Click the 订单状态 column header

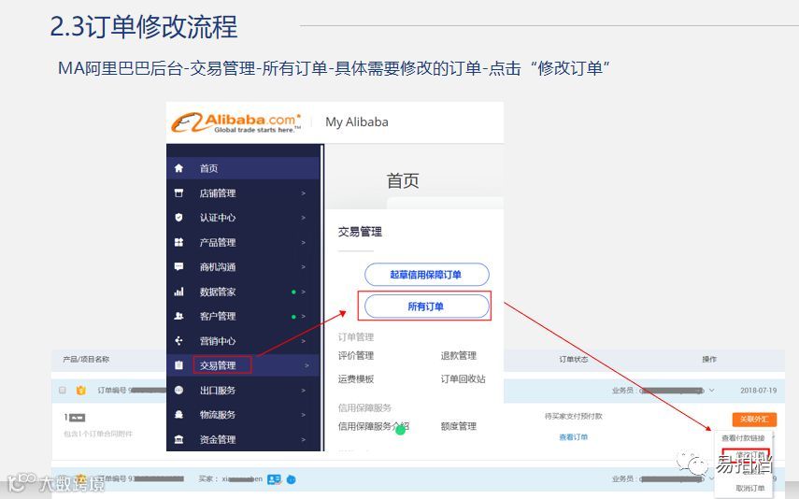tap(573, 360)
